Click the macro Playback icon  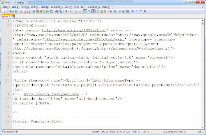tap(119, 11)
